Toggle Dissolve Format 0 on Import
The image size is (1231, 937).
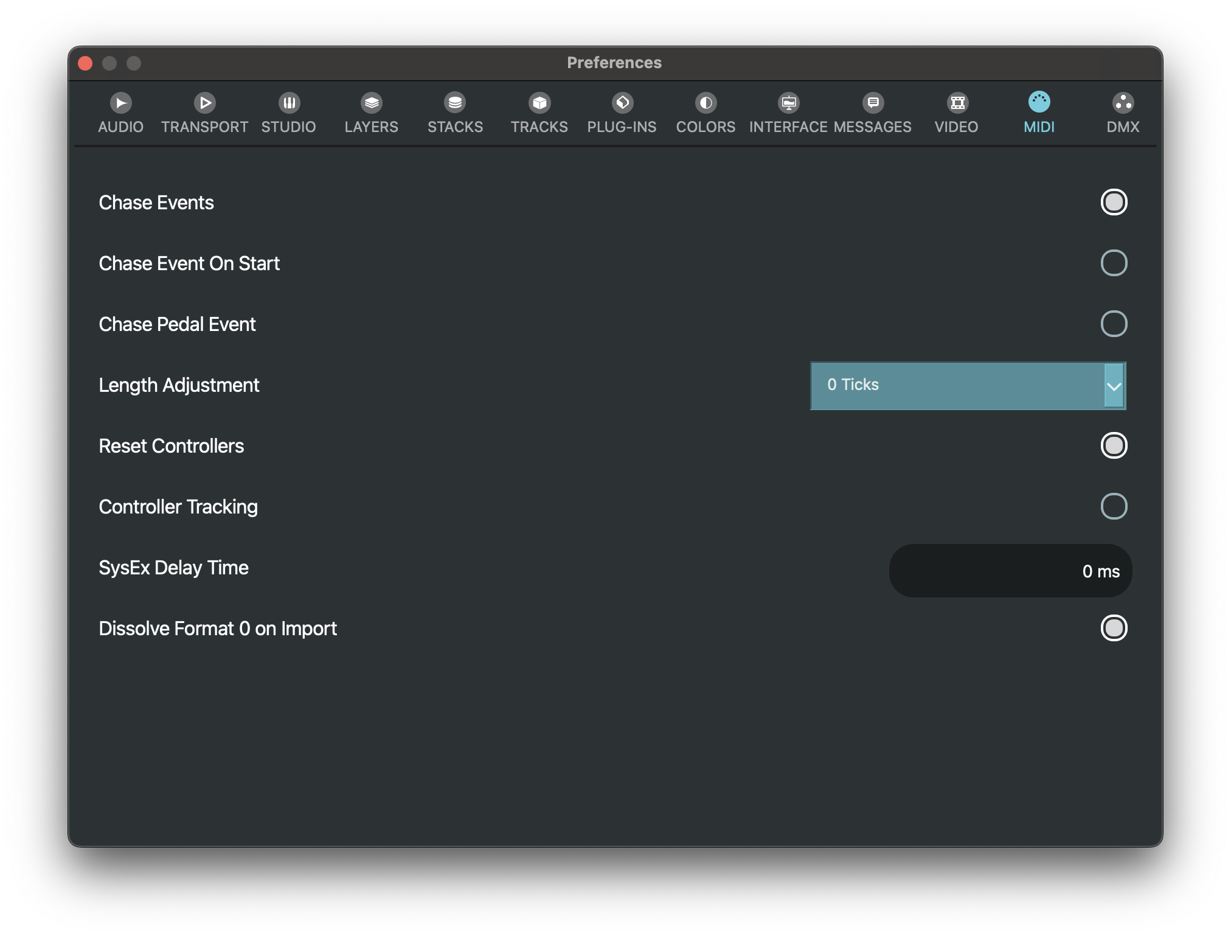point(1114,629)
